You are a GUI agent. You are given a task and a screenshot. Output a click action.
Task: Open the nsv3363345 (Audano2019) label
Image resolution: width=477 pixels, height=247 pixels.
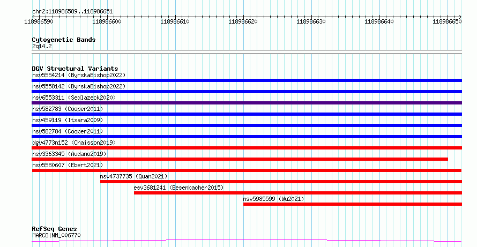point(69,154)
